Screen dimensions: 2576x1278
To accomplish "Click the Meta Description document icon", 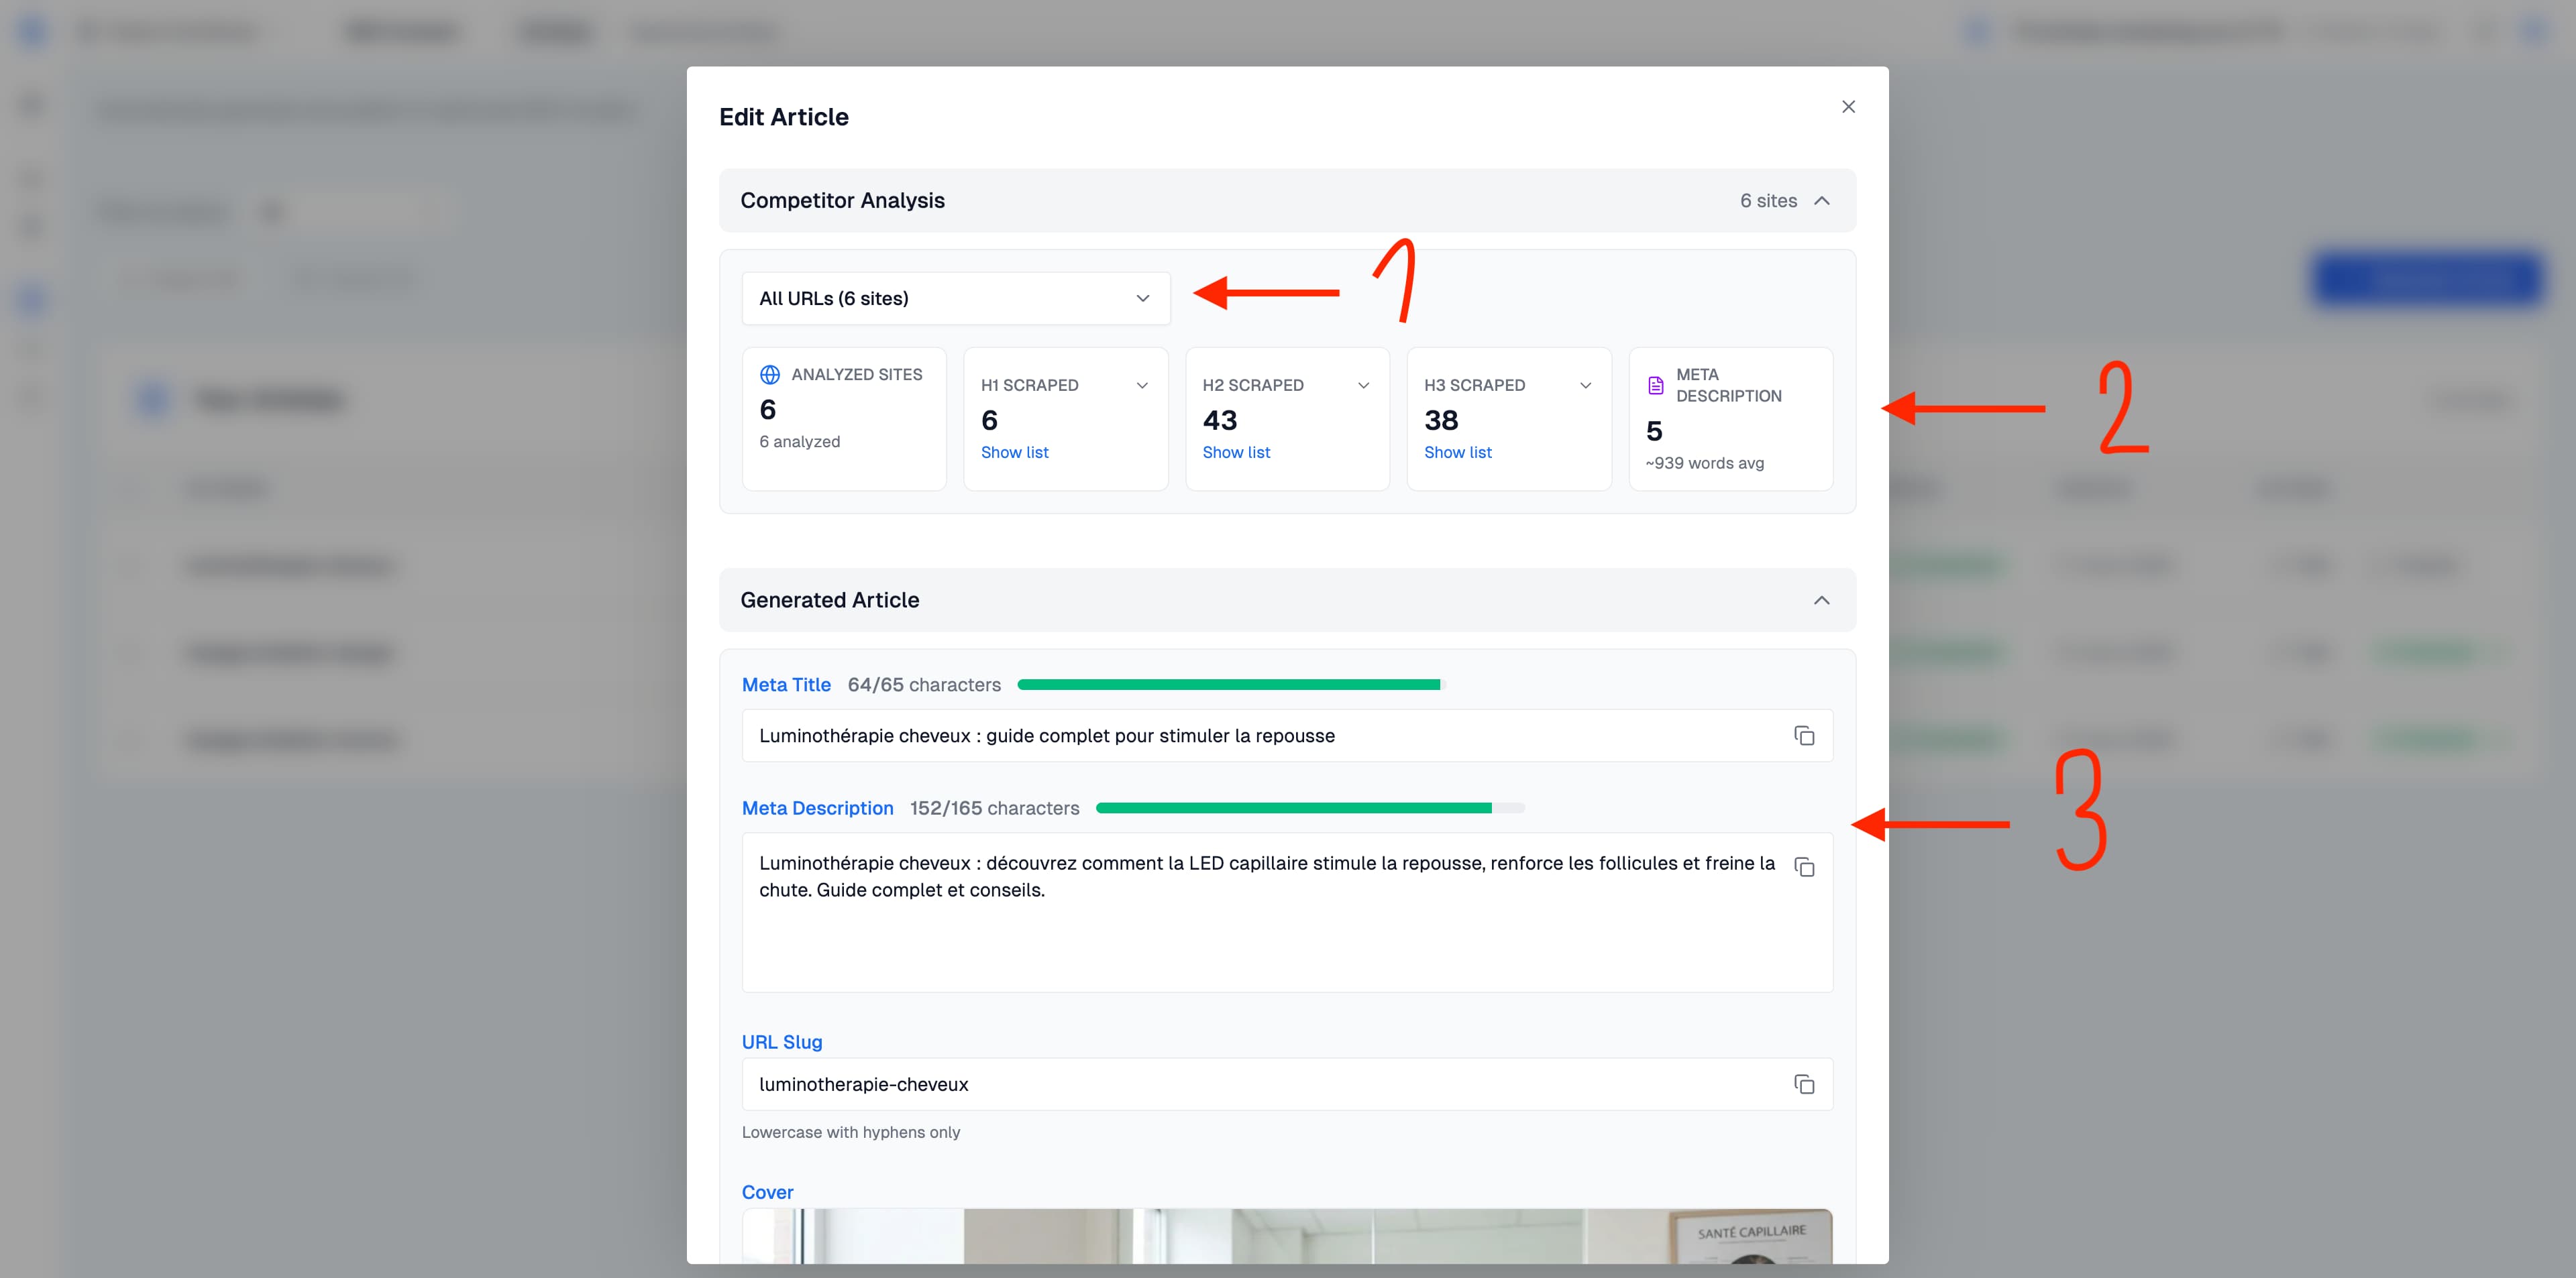I will [1656, 386].
